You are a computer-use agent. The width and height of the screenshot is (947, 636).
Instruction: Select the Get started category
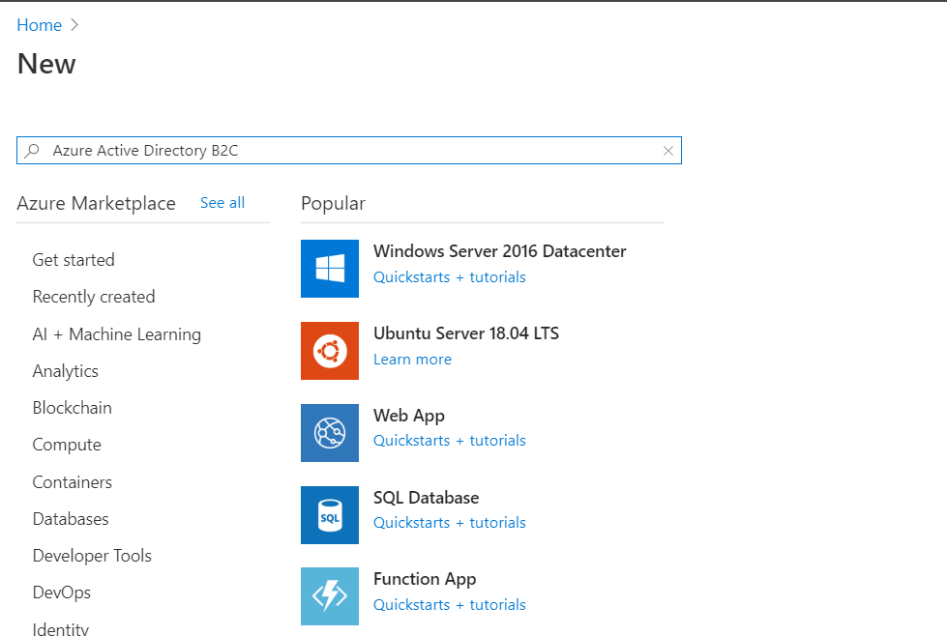[x=74, y=260]
